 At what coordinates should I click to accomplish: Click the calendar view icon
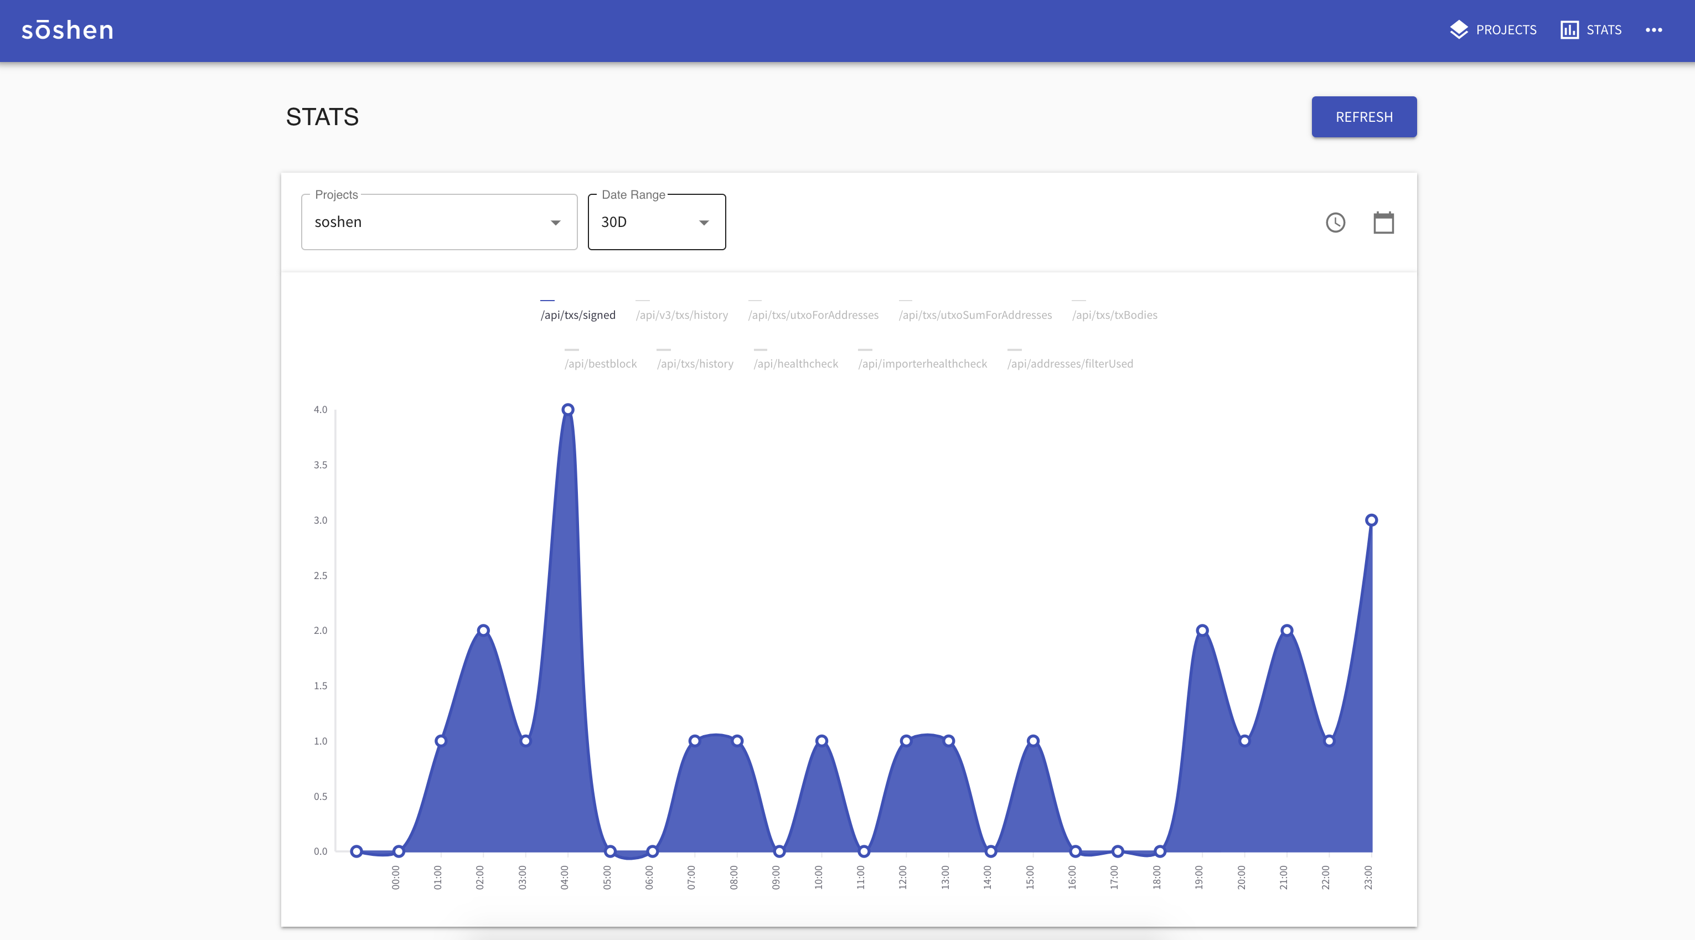coord(1383,223)
